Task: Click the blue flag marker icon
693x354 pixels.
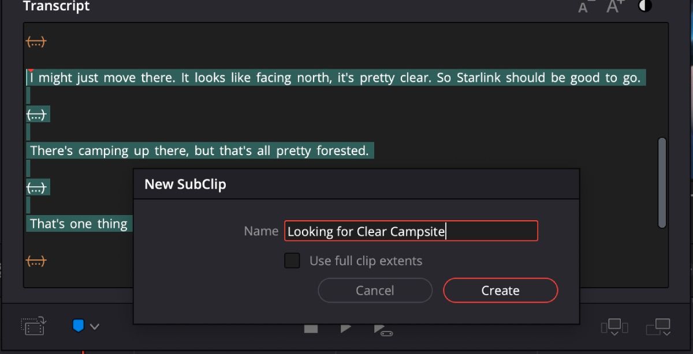Action: [x=79, y=326]
